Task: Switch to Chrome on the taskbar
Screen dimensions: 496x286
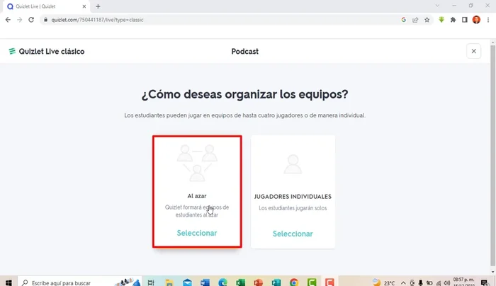Action: [294, 282]
